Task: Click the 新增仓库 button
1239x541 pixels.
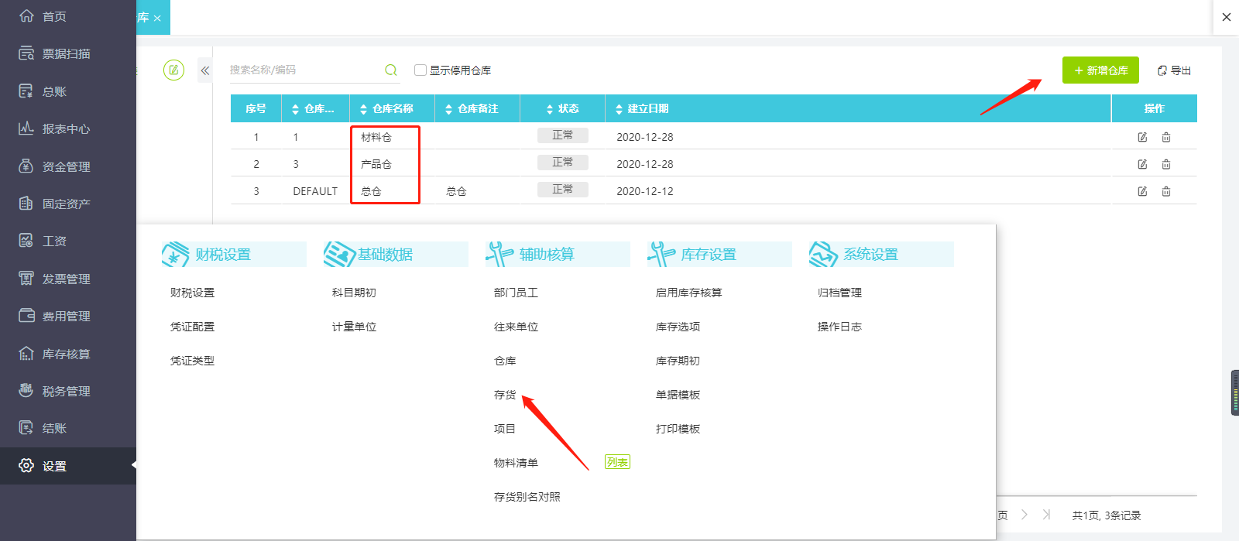Action: pos(1100,70)
